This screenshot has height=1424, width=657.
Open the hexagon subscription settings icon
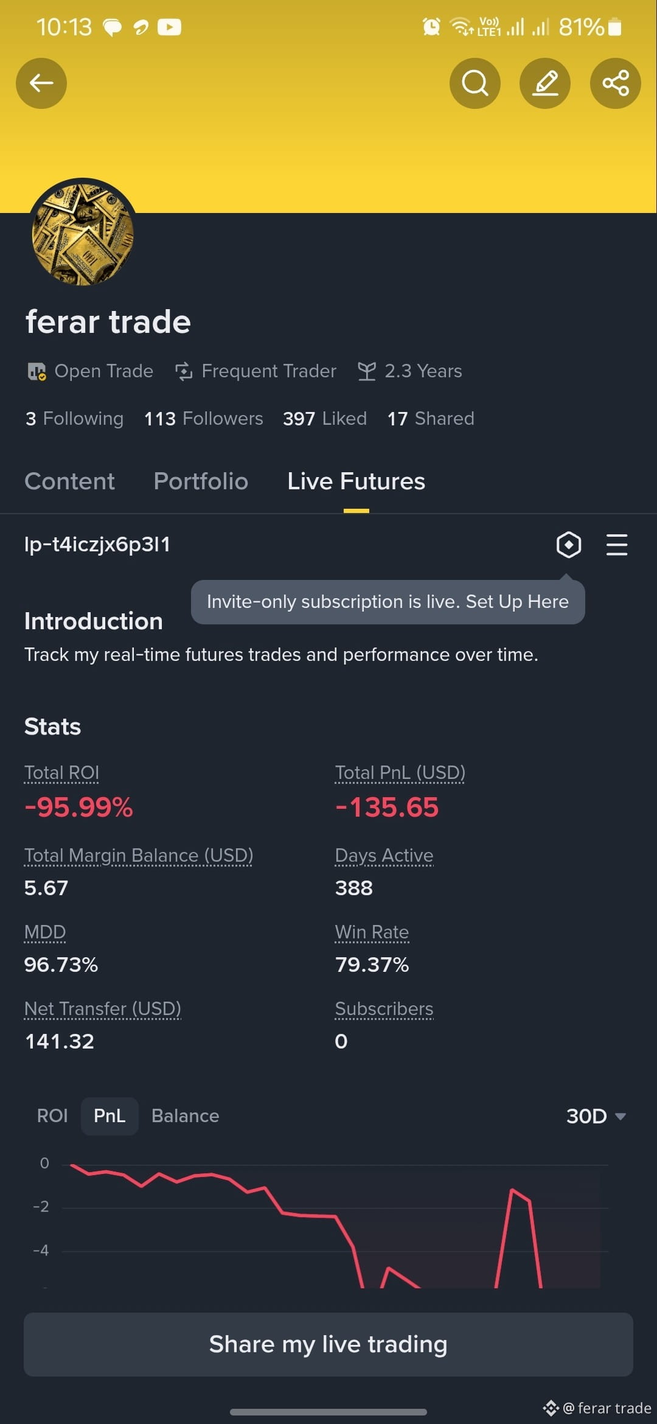tap(569, 545)
